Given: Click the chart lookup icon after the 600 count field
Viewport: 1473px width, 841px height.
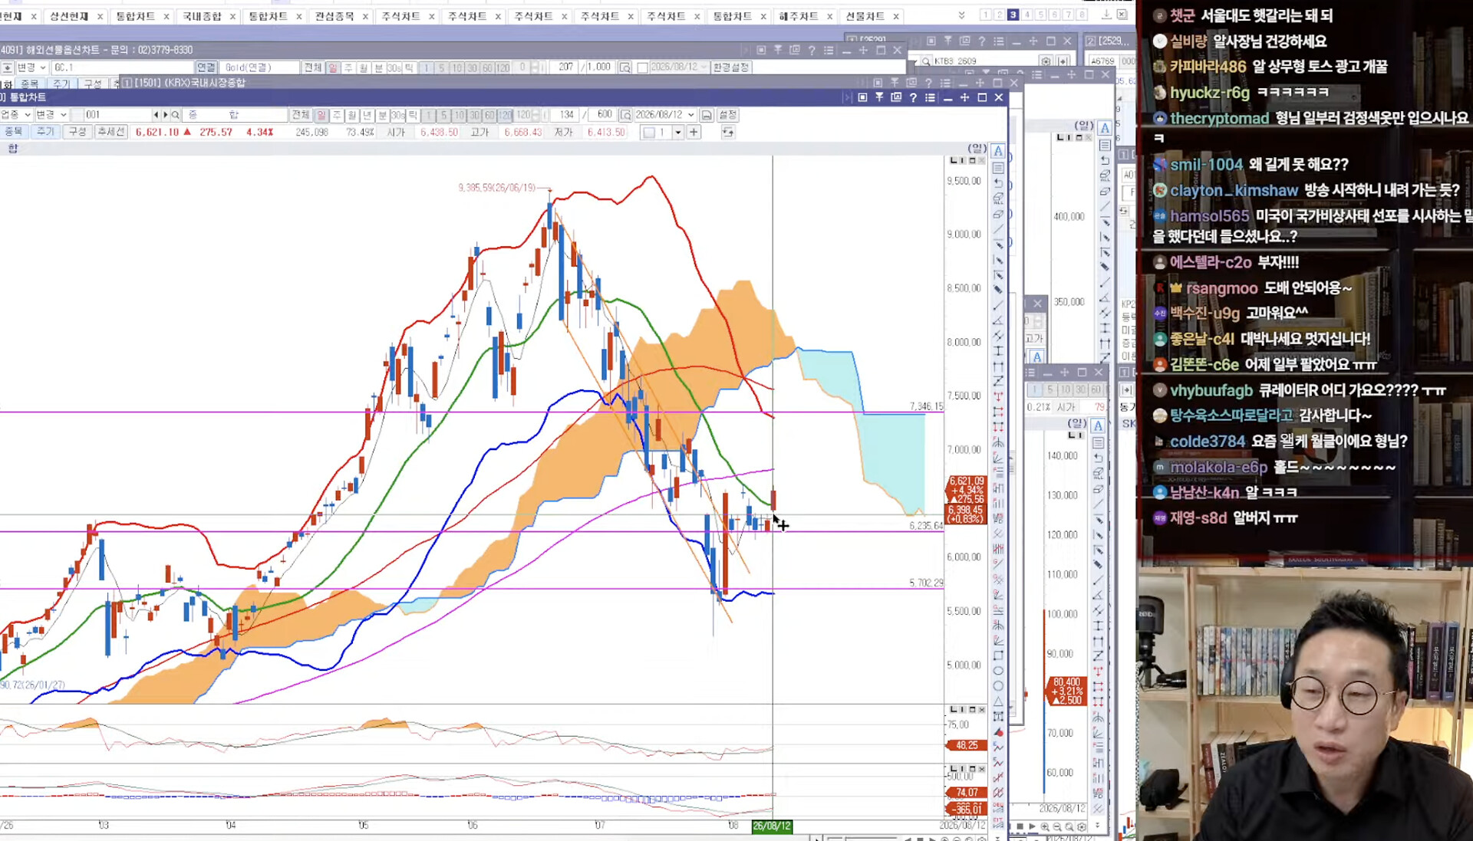Looking at the screenshot, I should pyautogui.click(x=626, y=115).
